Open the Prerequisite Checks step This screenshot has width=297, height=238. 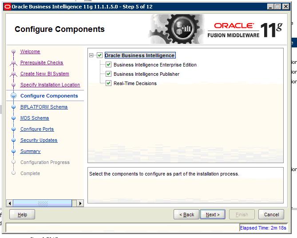[x=42, y=62]
